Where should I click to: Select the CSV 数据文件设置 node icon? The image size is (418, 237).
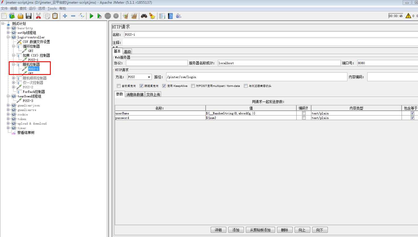tap(19, 42)
